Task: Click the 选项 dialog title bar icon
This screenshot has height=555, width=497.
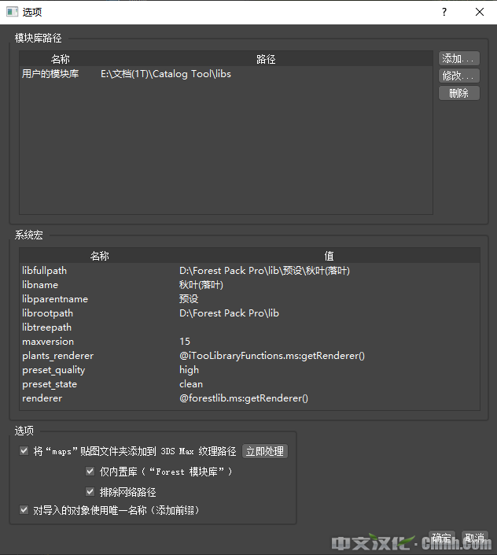Action: (x=10, y=12)
